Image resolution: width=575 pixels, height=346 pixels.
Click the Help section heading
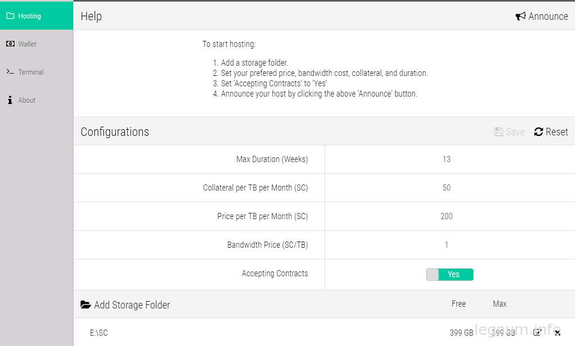[92, 16]
